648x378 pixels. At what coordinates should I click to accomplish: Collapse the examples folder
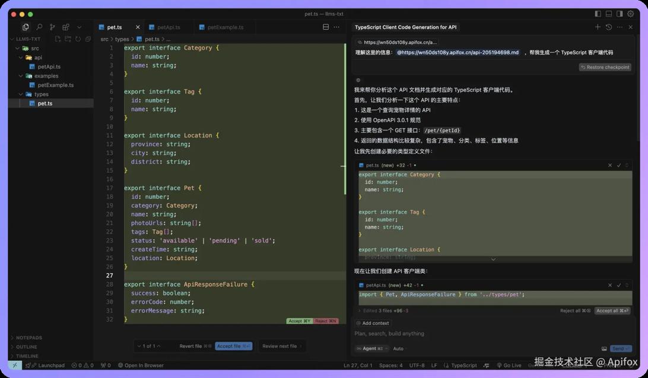click(39, 76)
